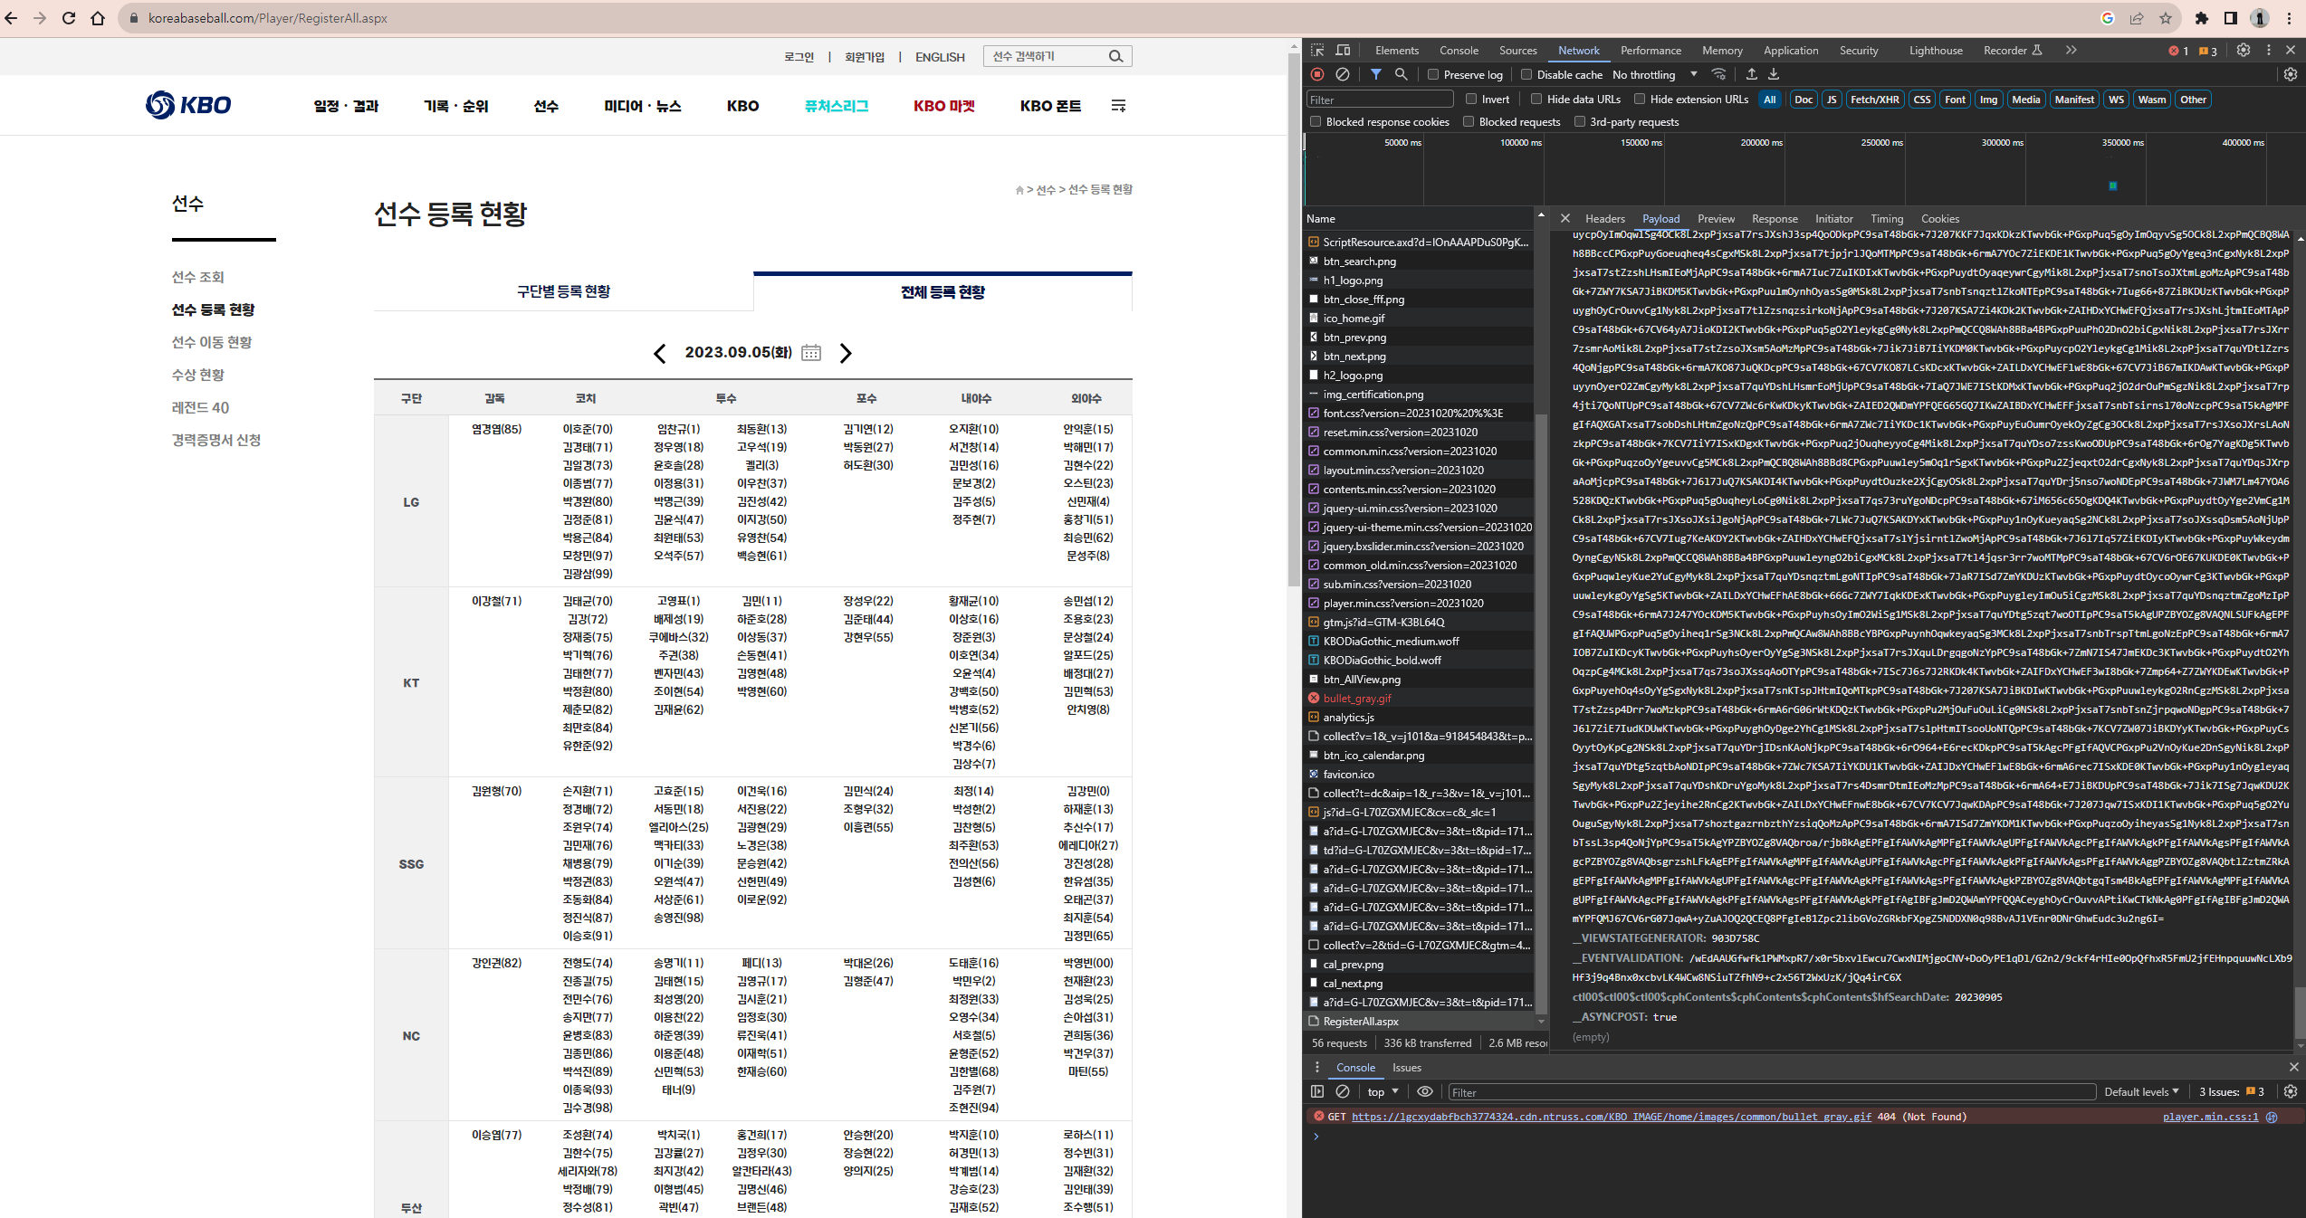Open the calendar date picker icon
The height and width of the screenshot is (1218, 2306).
coord(811,353)
